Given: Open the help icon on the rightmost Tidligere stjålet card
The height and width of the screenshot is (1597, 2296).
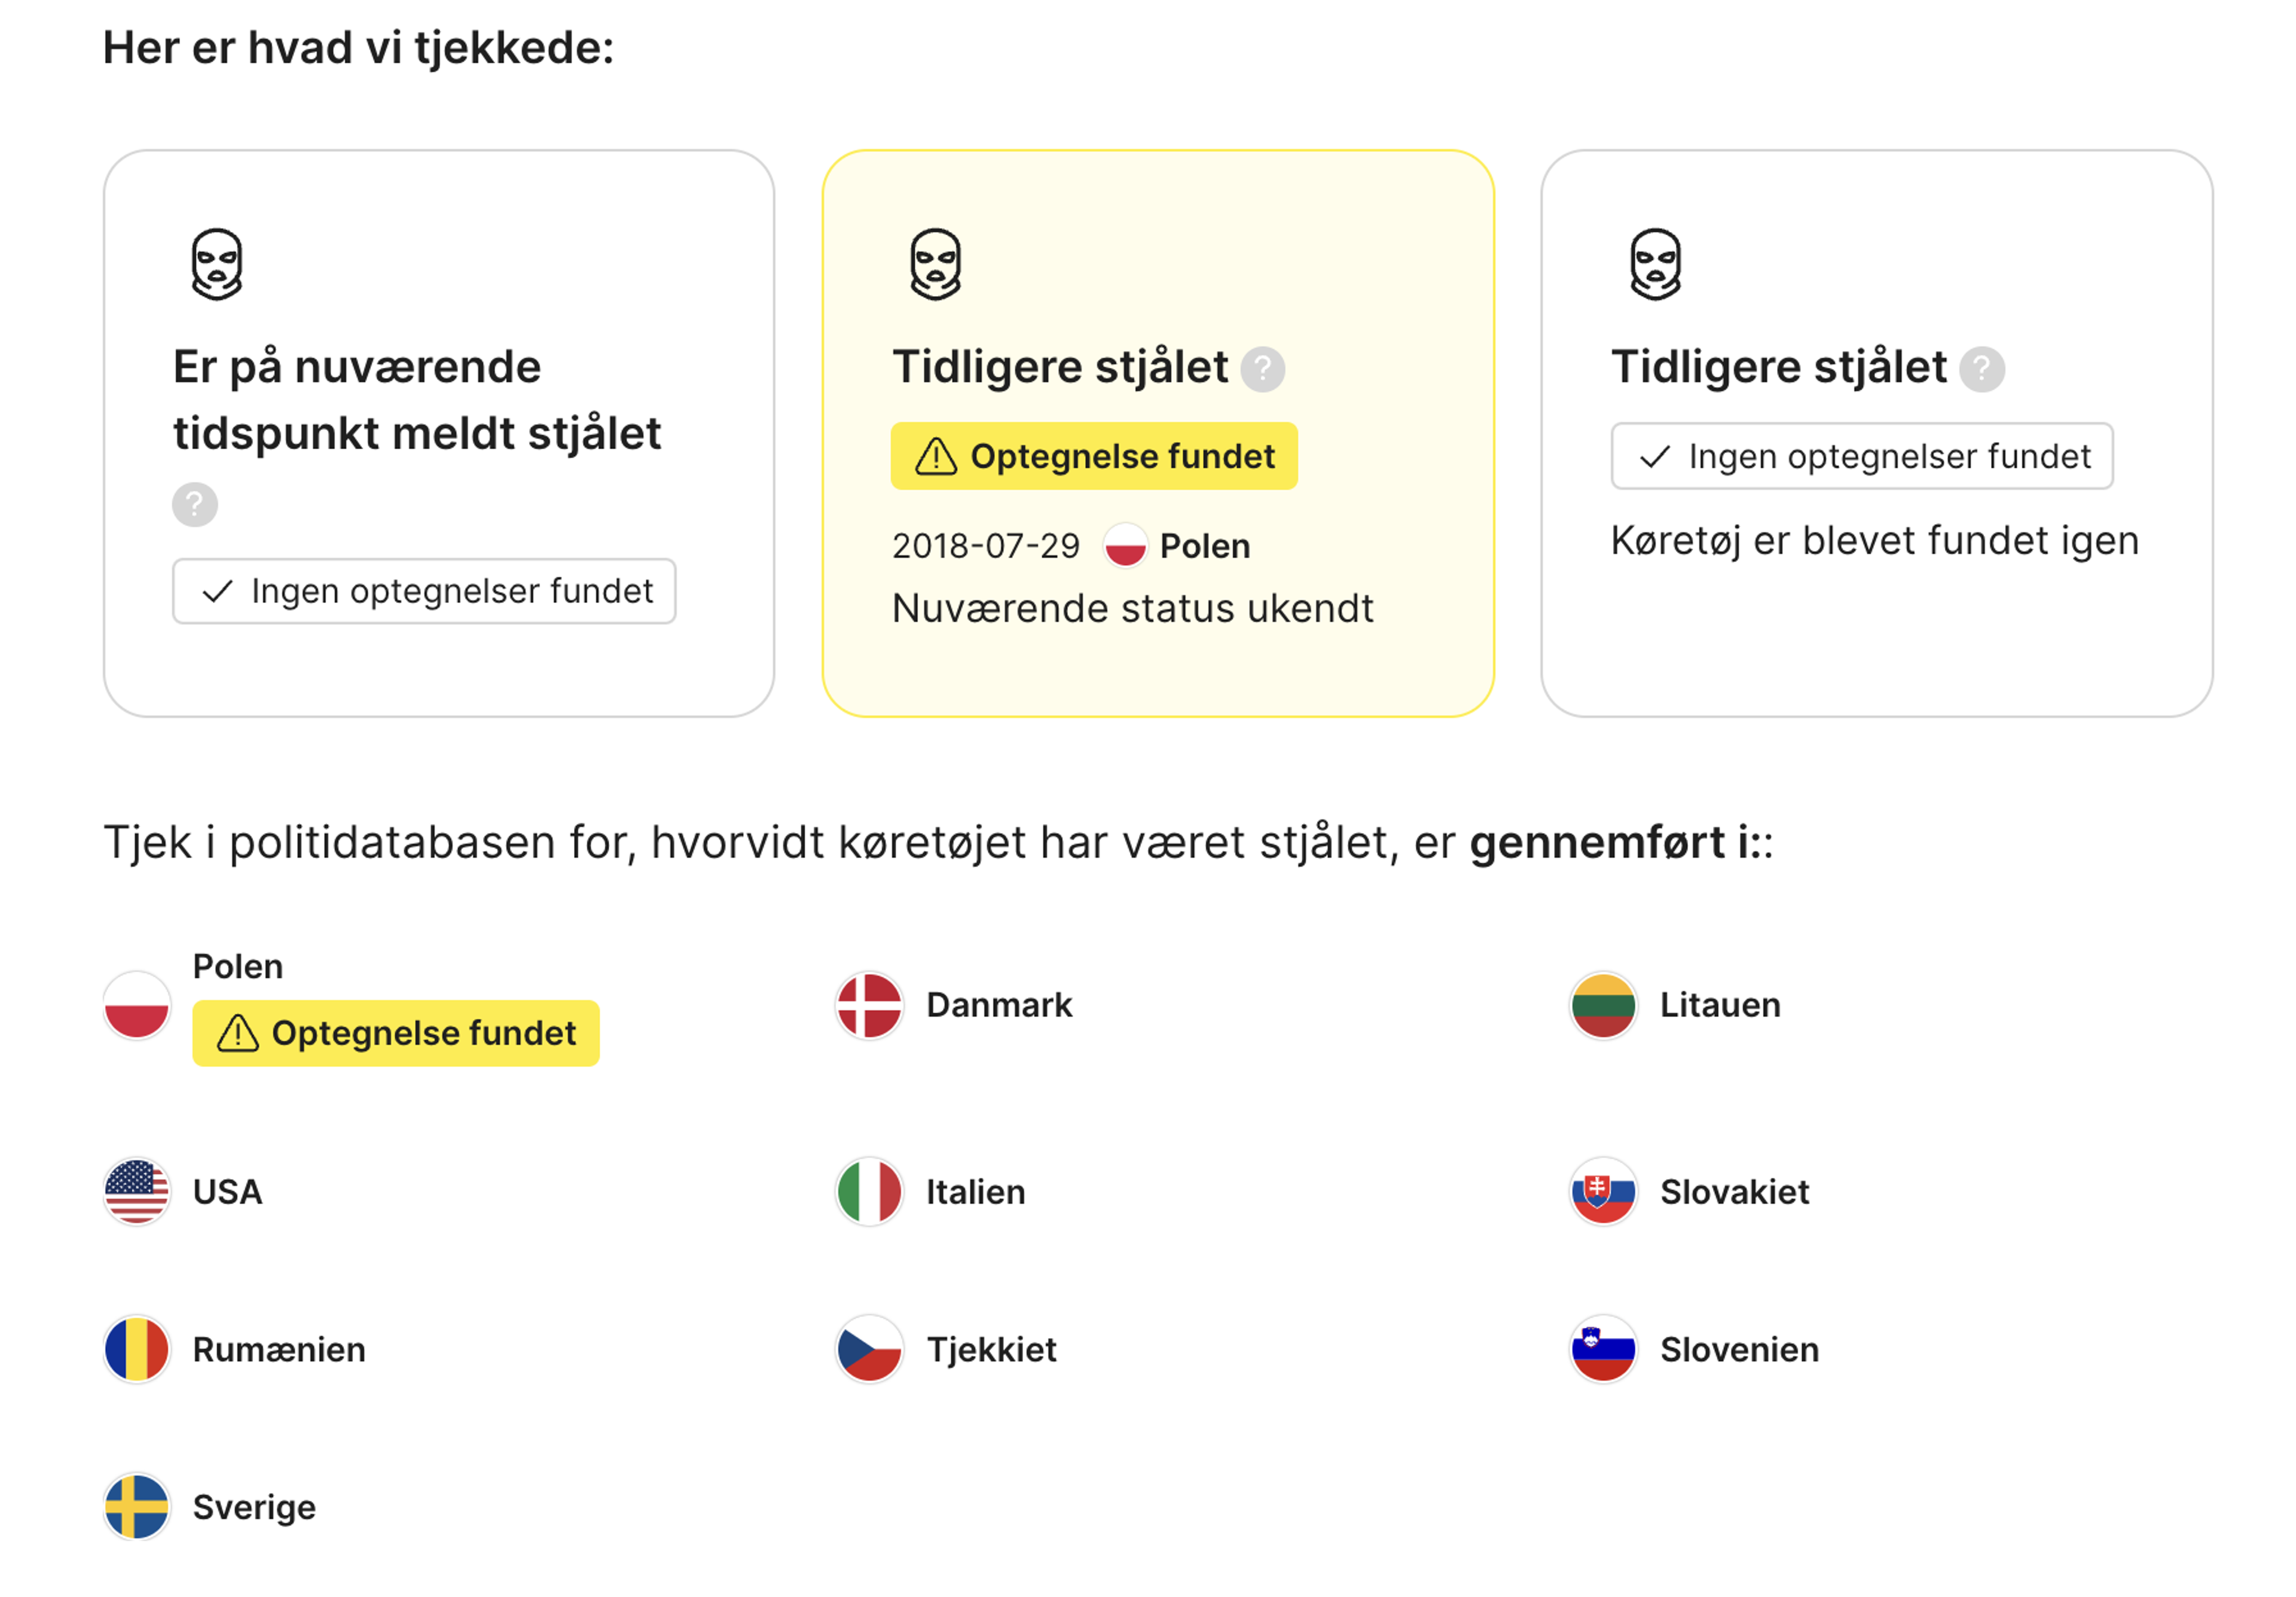Looking at the screenshot, I should coord(1983,368).
